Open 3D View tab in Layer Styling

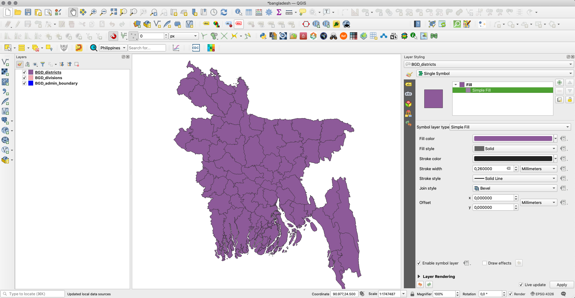click(408, 104)
